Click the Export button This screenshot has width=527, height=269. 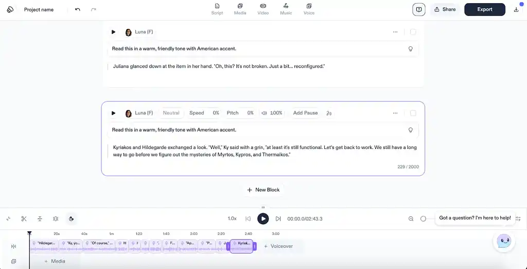pos(484,9)
